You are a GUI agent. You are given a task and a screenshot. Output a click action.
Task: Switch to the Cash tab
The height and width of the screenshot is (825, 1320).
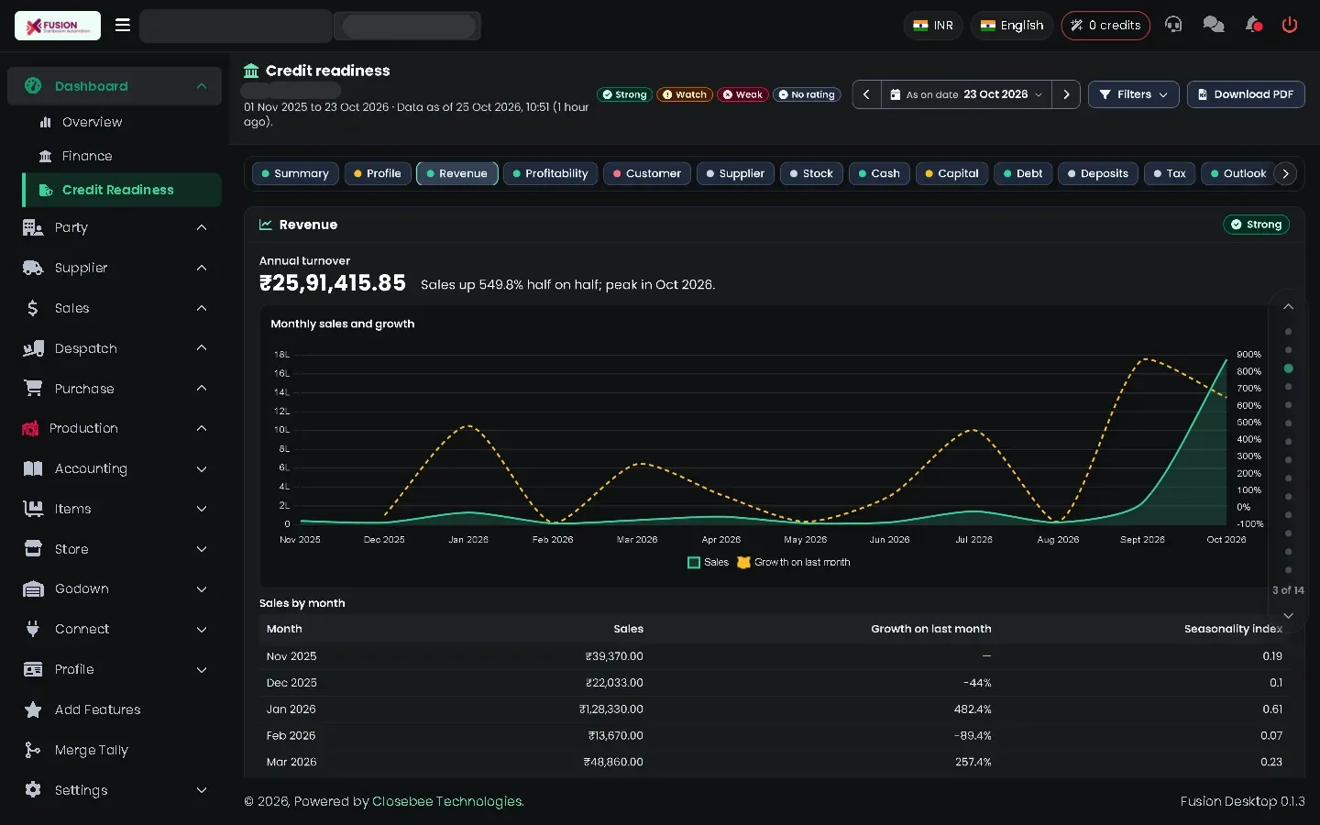tap(879, 173)
